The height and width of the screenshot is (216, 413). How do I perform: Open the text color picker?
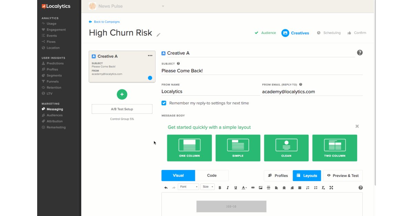click(x=244, y=188)
